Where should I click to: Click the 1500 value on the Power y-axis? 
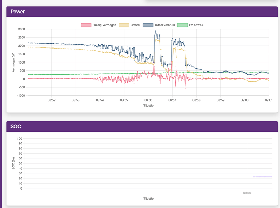[x=22, y=54]
